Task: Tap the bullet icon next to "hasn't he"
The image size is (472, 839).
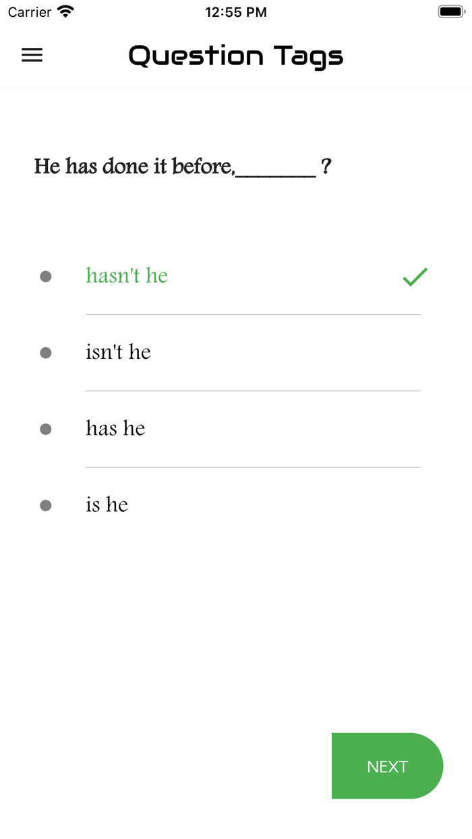Action: (46, 277)
